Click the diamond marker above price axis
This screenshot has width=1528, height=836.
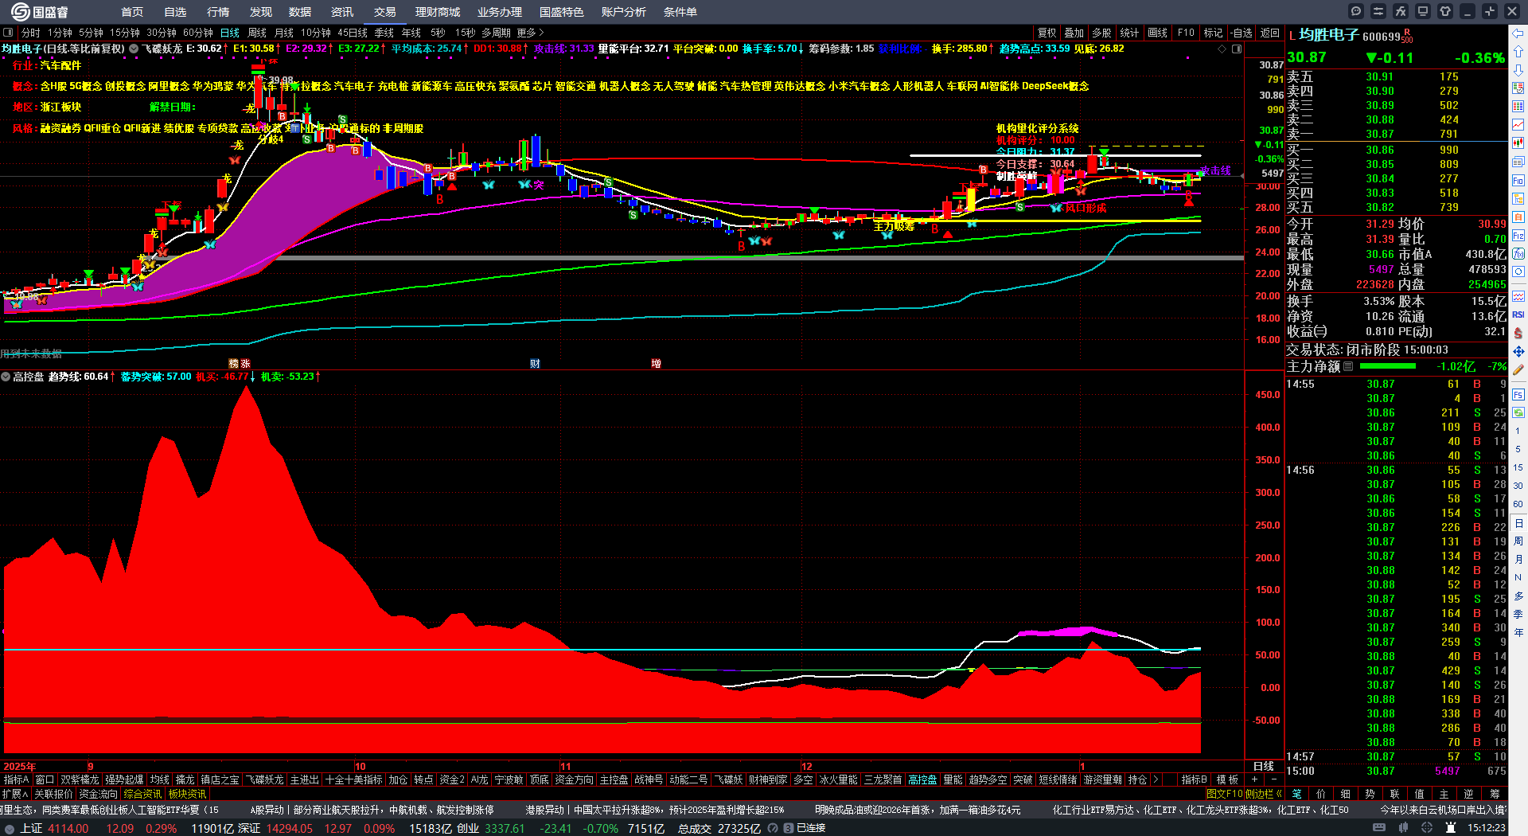click(x=1222, y=49)
